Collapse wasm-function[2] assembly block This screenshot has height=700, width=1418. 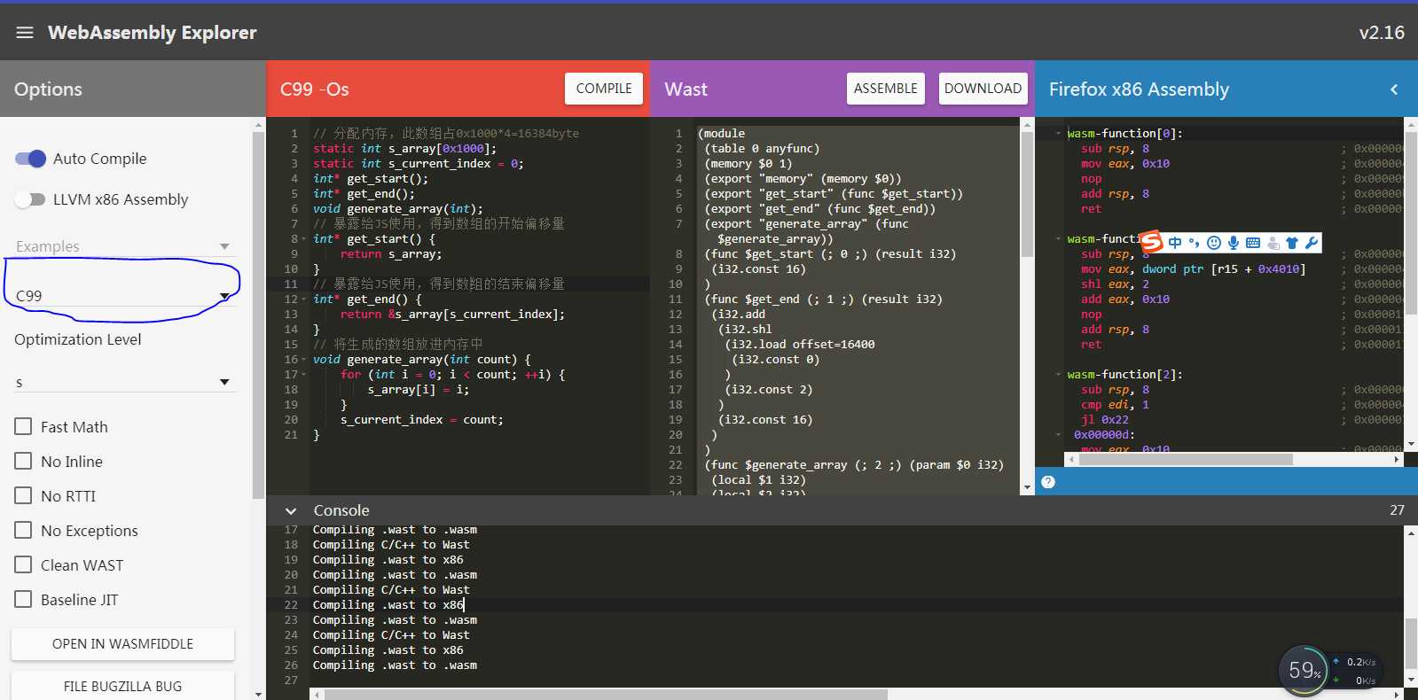pyautogui.click(x=1058, y=375)
